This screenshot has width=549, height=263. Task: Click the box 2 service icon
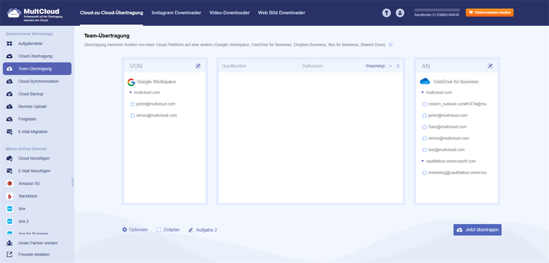(x=10, y=221)
